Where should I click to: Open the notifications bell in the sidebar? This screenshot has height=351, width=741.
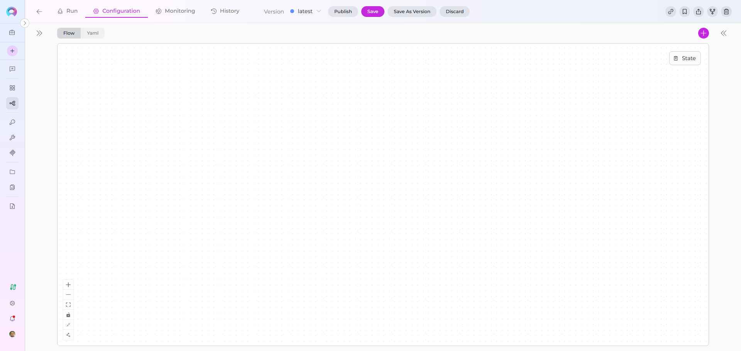pos(12,319)
